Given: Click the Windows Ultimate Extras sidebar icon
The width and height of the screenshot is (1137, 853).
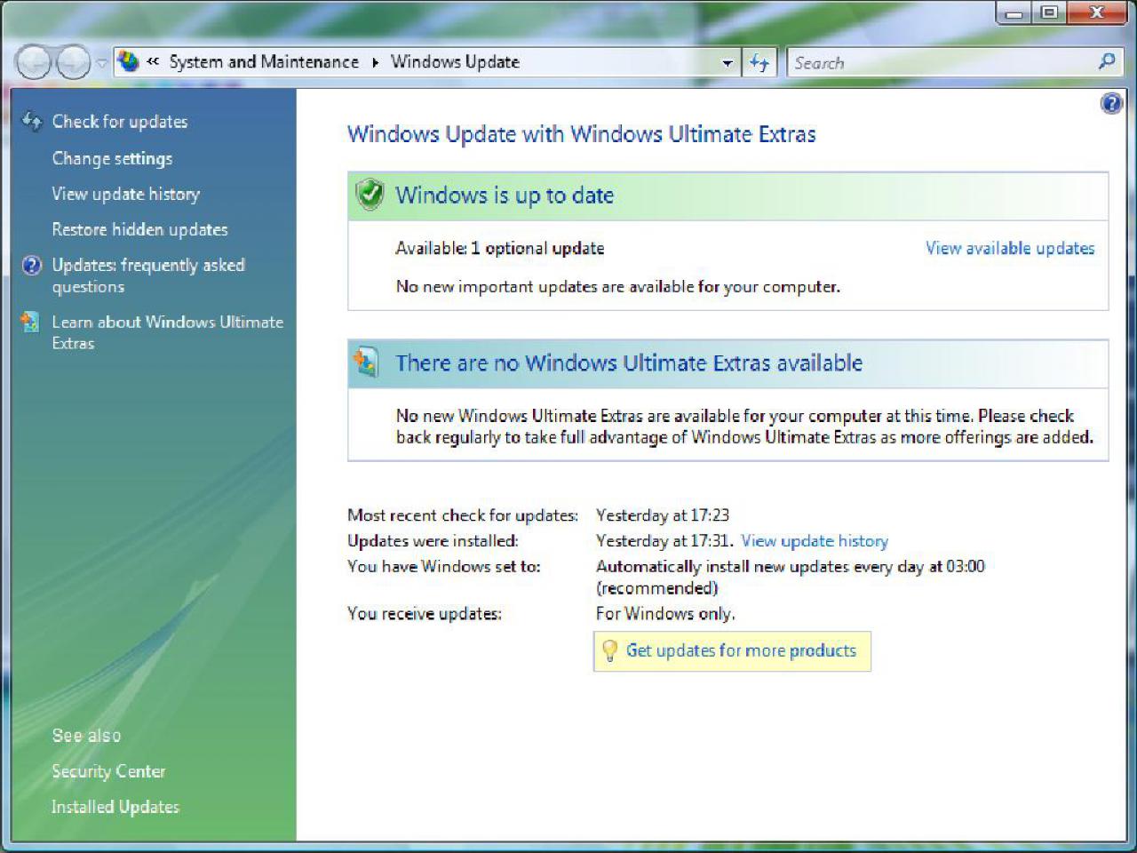Looking at the screenshot, I should (x=31, y=322).
